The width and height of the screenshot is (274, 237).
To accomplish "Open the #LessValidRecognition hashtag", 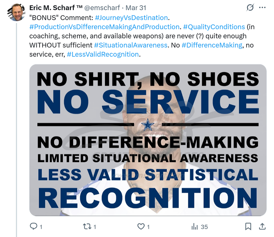I will pyautogui.click(x=103, y=54).
